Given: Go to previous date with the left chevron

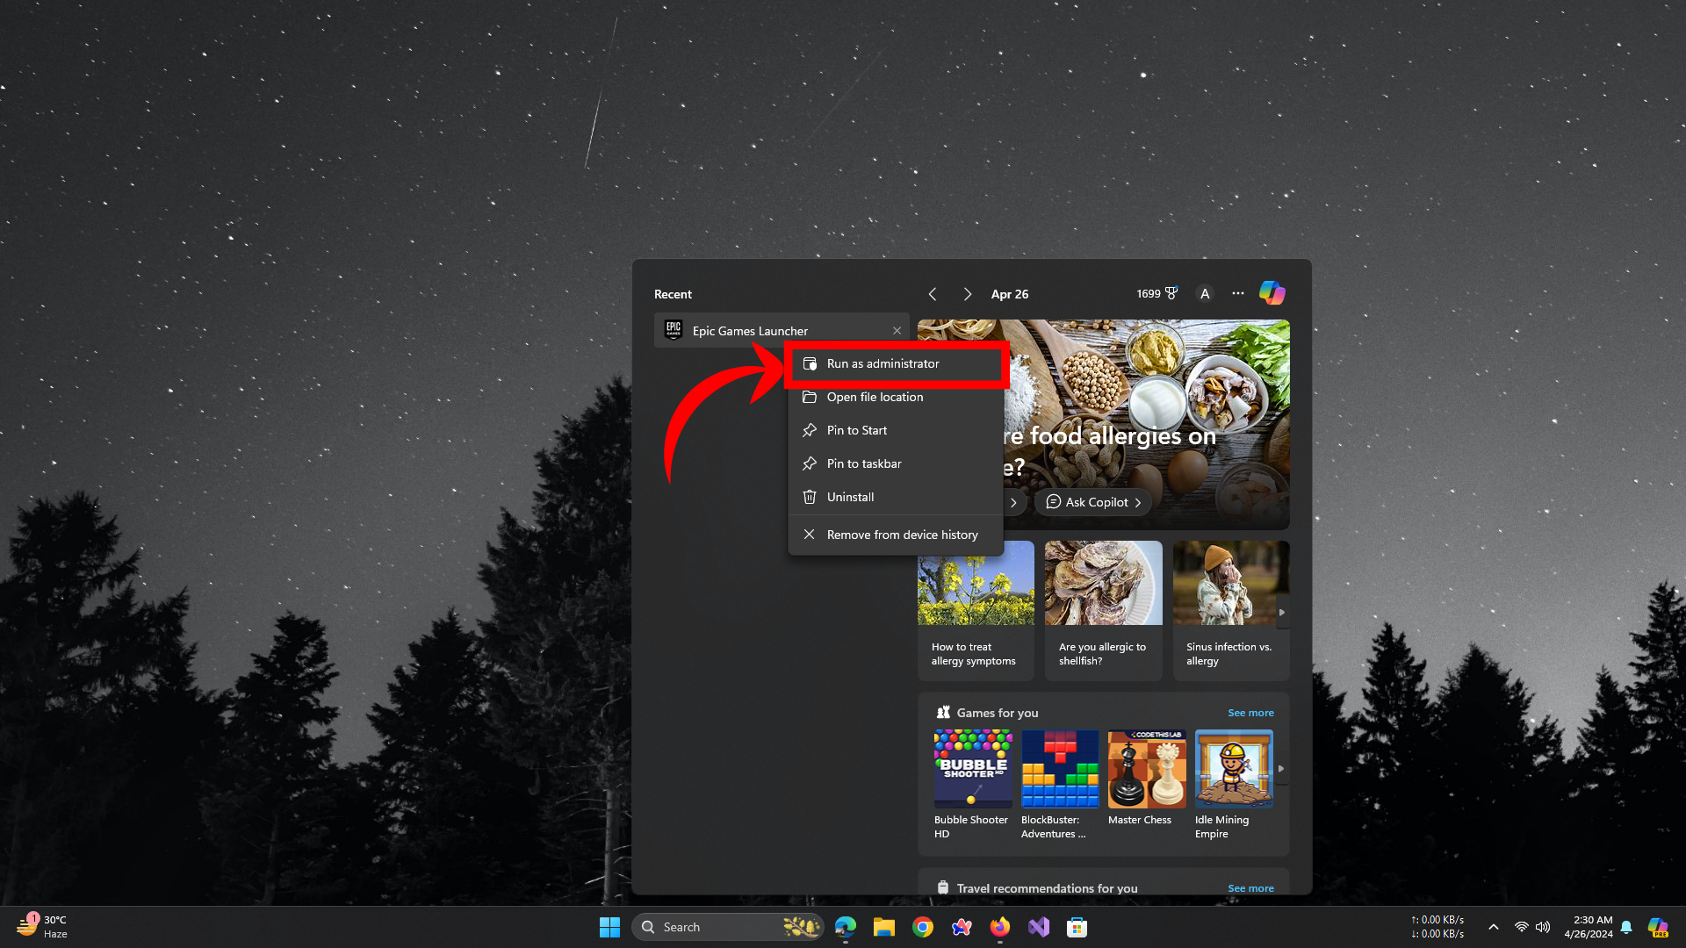Looking at the screenshot, I should tap(933, 294).
